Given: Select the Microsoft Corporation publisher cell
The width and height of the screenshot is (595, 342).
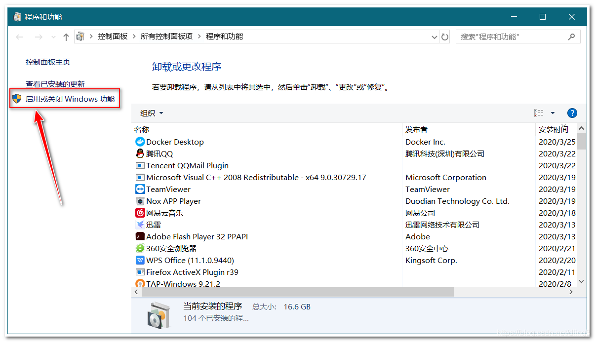Looking at the screenshot, I should coord(446,177).
